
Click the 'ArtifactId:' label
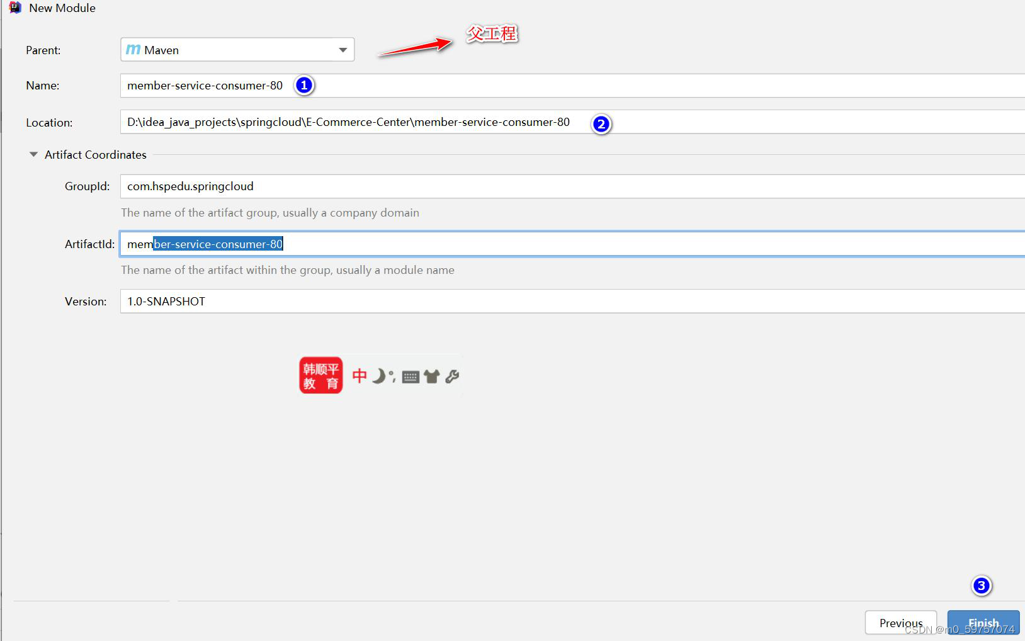[x=90, y=244]
